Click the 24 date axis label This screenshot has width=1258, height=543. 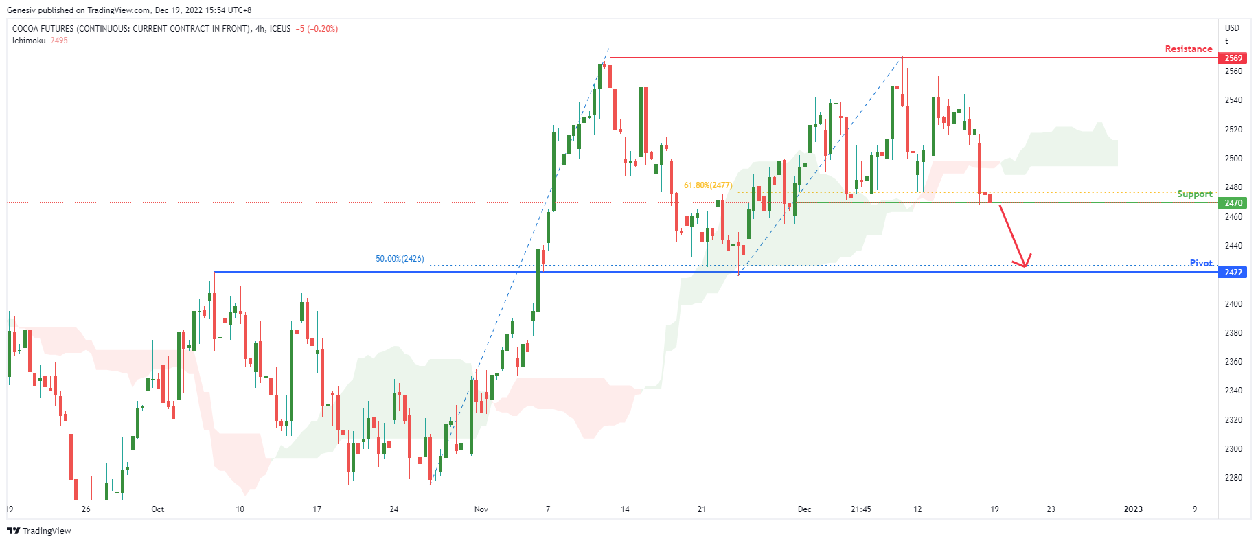pos(393,509)
